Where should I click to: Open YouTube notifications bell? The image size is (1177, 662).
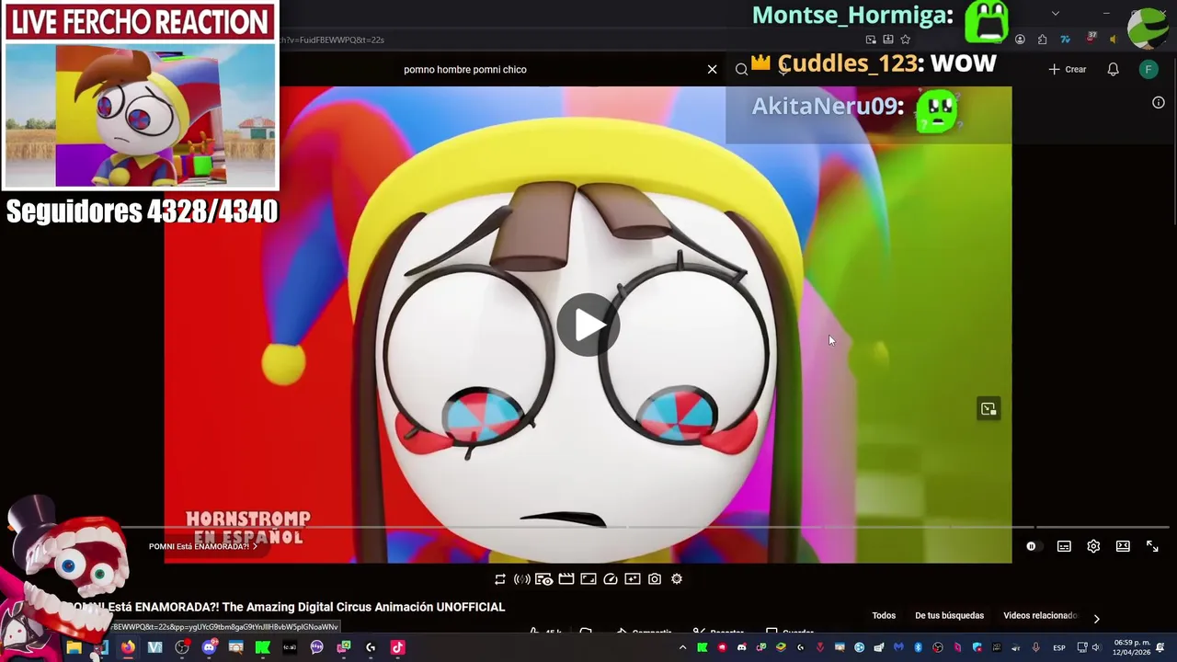point(1113,69)
